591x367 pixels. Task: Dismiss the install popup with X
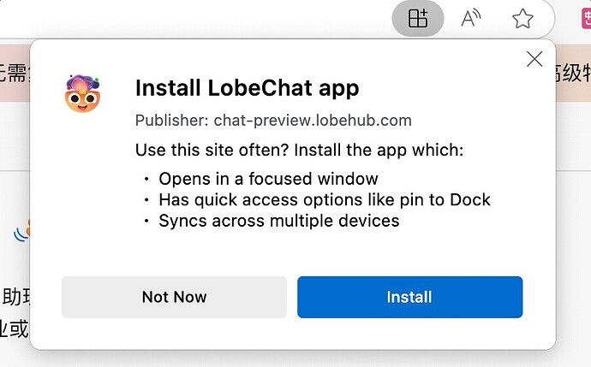pos(534,59)
